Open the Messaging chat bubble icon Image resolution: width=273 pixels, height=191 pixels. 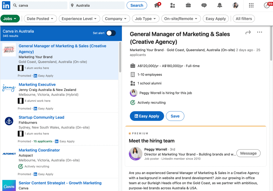point(204,5)
